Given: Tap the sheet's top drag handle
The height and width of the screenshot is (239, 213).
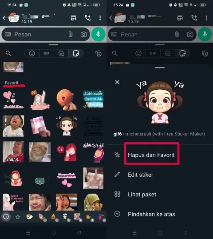Looking at the screenshot, I should [x=160, y=68].
